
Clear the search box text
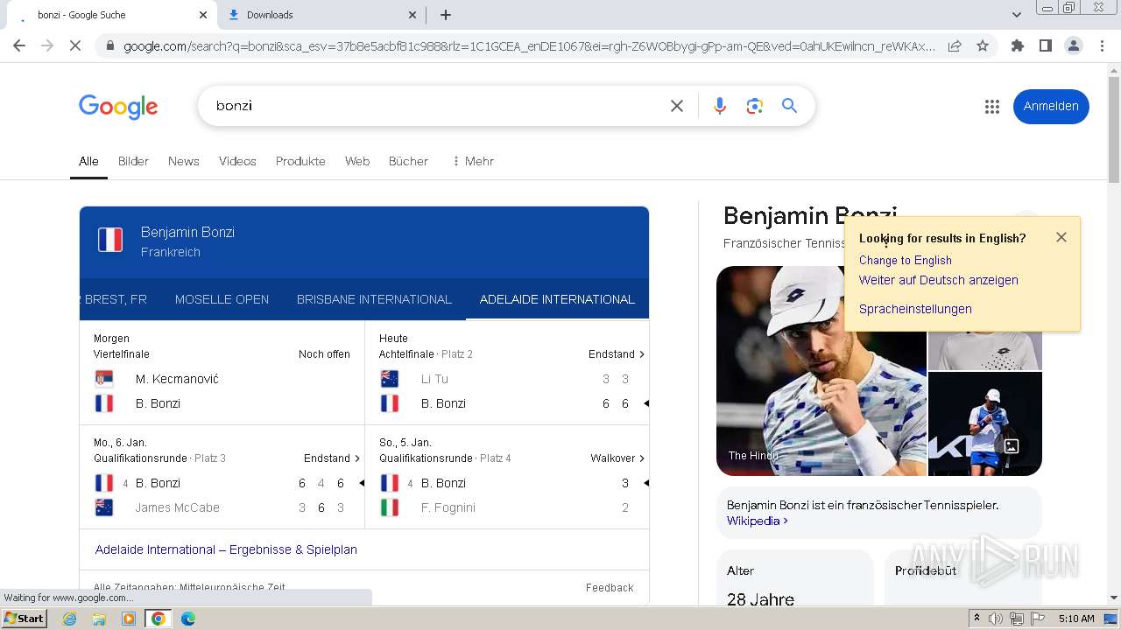point(677,106)
